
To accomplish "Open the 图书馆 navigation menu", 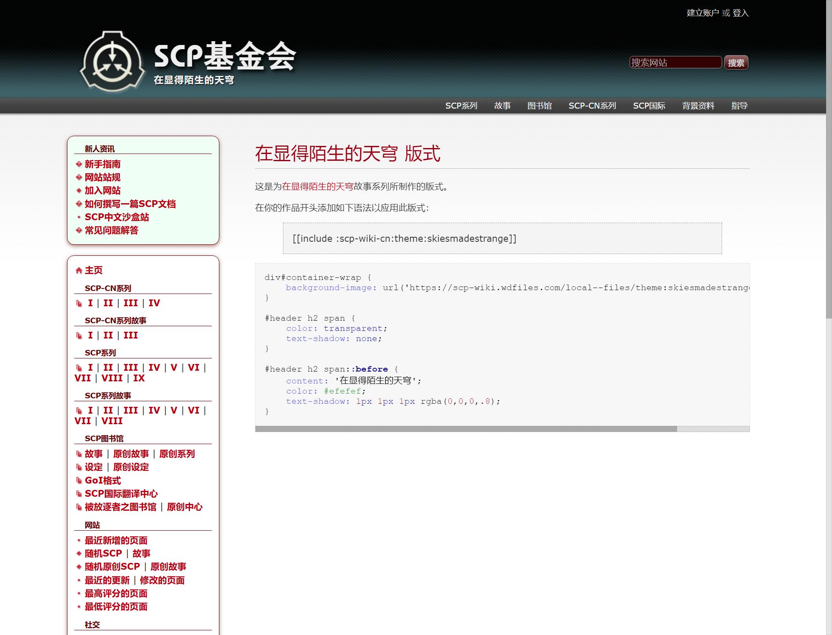I will click(x=539, y=106).
